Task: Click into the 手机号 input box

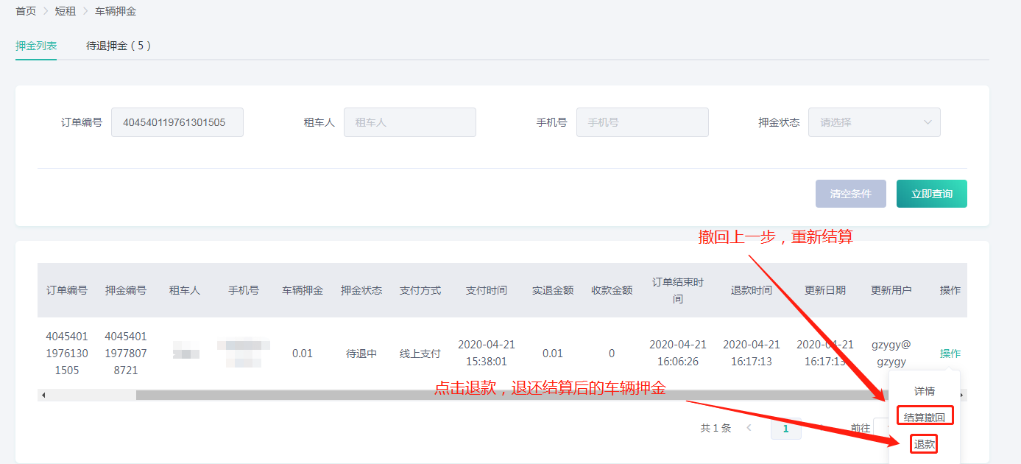Action: (642, 122)
